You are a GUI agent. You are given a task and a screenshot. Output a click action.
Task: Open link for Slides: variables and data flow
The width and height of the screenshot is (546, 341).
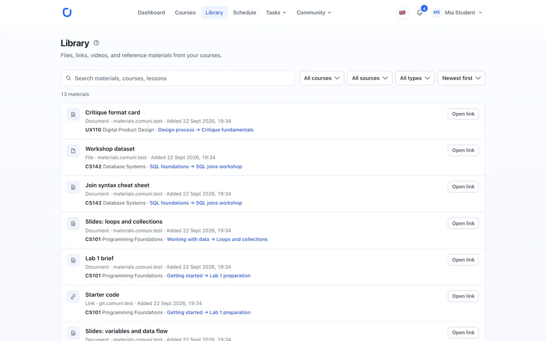(463, 333)
